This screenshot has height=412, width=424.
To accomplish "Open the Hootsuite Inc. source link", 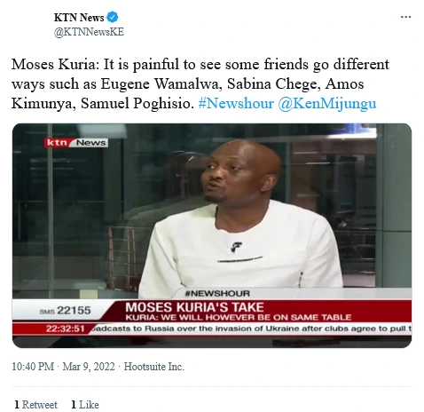I will click(x=153, y=367).
